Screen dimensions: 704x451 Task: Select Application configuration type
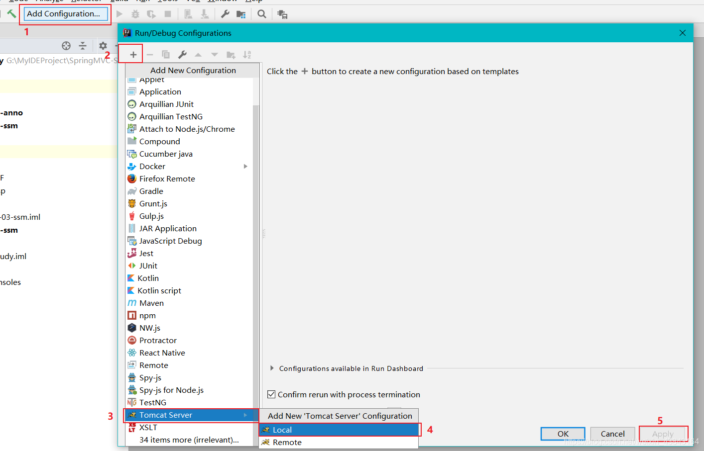189,92
